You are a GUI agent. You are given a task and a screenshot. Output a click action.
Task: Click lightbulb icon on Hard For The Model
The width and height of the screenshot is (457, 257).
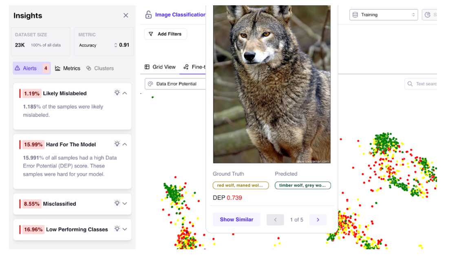[117, 144]
